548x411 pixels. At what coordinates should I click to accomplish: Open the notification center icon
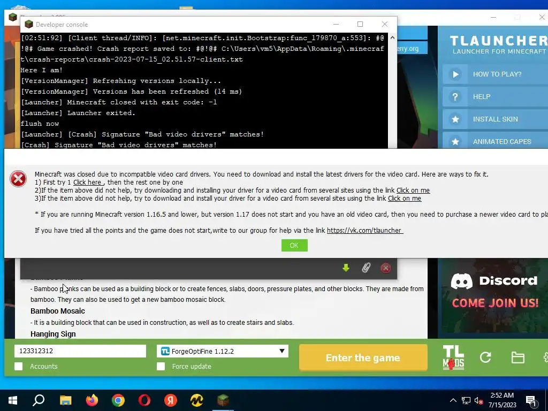[531, 401]
